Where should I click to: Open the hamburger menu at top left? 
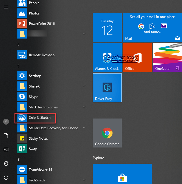[x=6, y=7]
